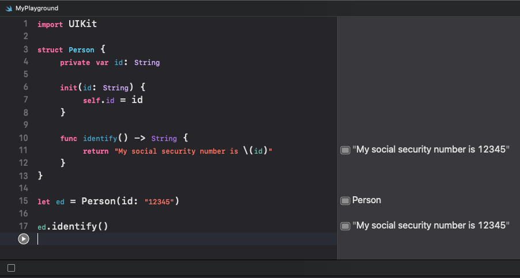The width and height of the screenshot is (520, 278).
Task: Click the let keyword on line 15
Action: pyautogui.click(x=44, y=201)
